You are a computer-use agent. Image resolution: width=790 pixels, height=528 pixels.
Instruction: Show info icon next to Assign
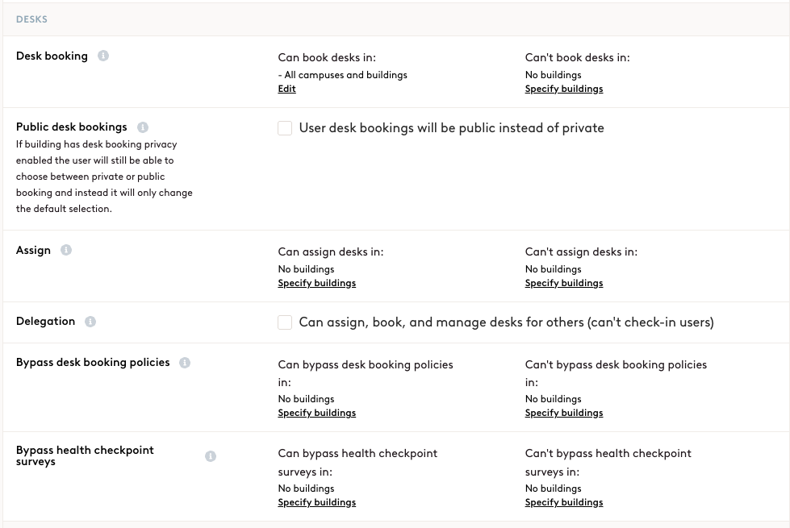tap(66, 250)
